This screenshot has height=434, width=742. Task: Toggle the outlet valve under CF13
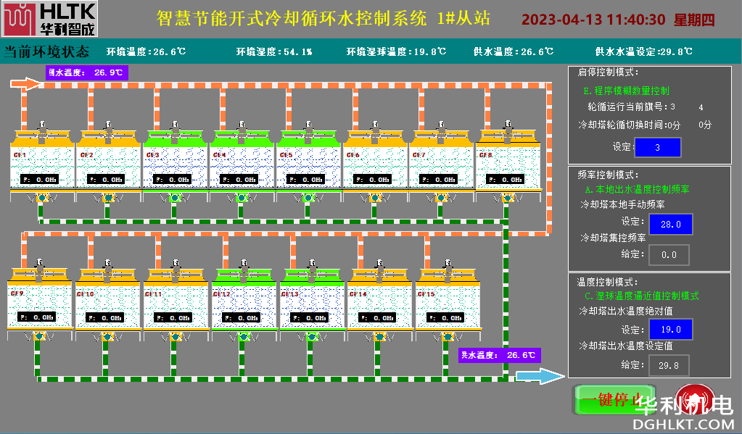[x=310, y=336]
